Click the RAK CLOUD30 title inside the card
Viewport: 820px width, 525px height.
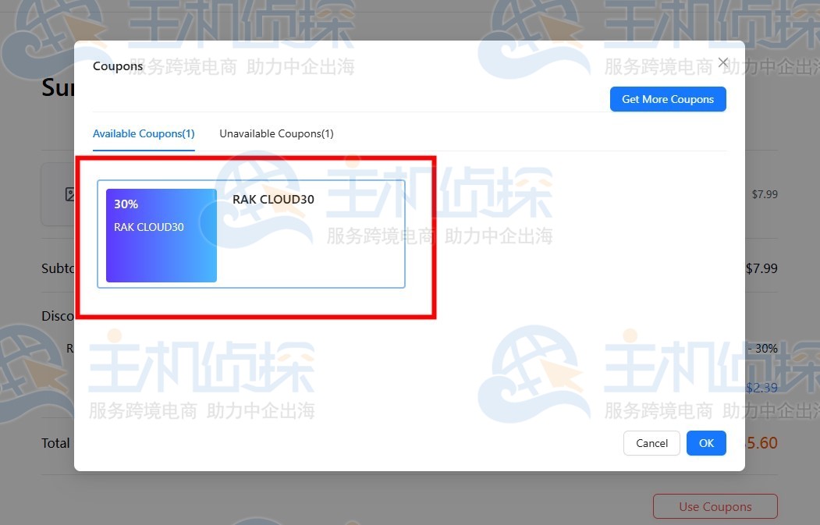pyautogui.click(x=272, y=199)
